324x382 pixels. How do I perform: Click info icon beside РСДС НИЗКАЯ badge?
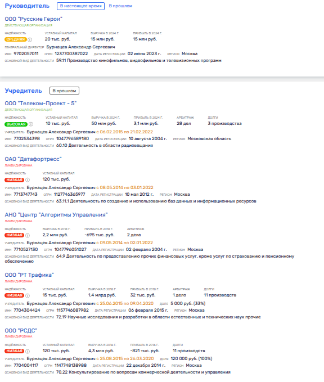pos(28,351)
